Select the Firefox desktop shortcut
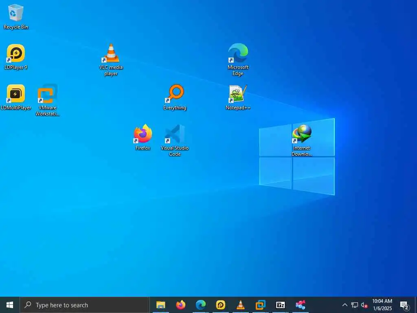This screenshot has width=417, height=313. [143, 137]
